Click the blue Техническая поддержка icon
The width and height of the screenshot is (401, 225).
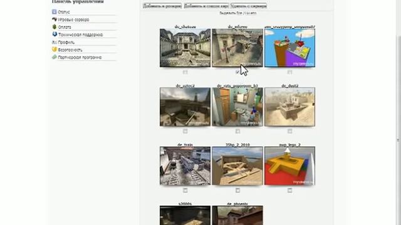[55, 34]
